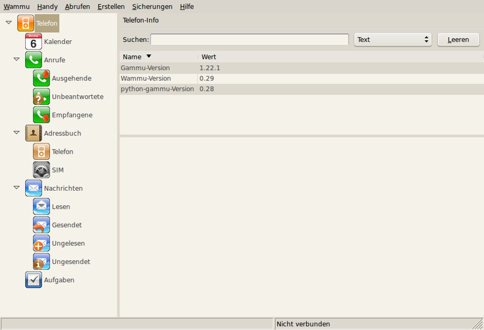Select the Kalender tree label

click(x=58, y=41)
